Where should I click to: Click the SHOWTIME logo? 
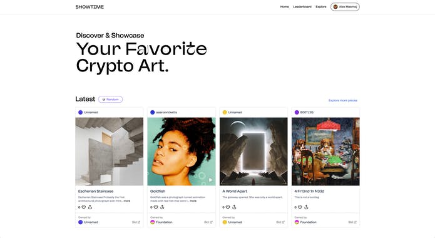click(90, 7)
